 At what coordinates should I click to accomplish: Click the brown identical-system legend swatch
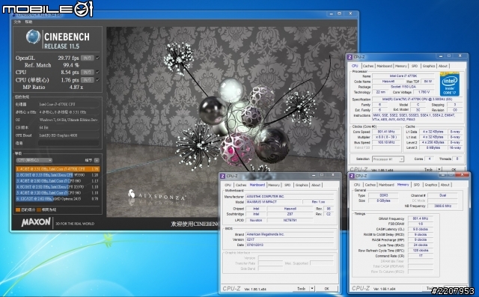(x=39, y=209)
